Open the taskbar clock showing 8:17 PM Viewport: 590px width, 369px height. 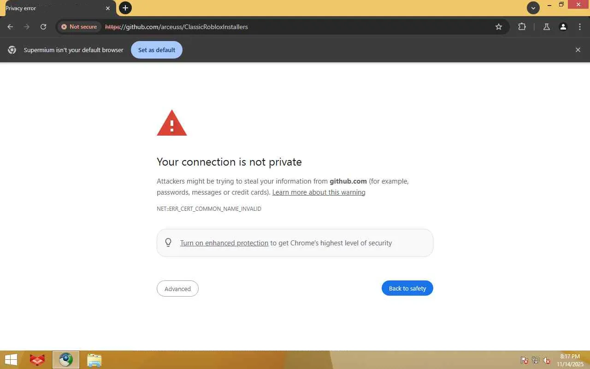[x=570, y=360]
